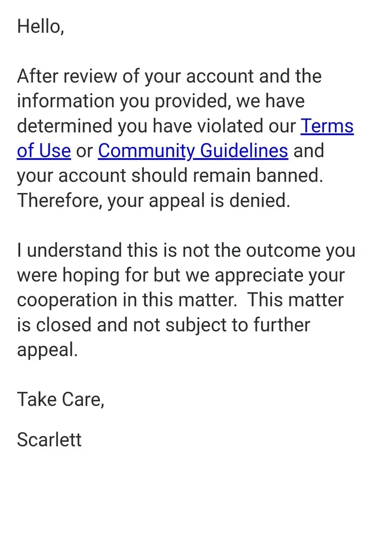Screen dimensions: 374x533
Task: Click the "Hello," greeting text
Action: tap(40, 26)
